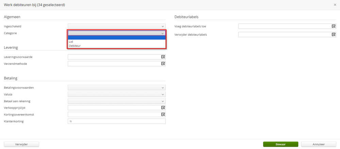Open lookup icon for Verkoopprijslijst

point(163,108)
